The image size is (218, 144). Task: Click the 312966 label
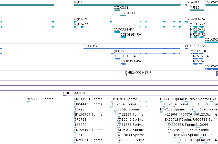(202, 125)
